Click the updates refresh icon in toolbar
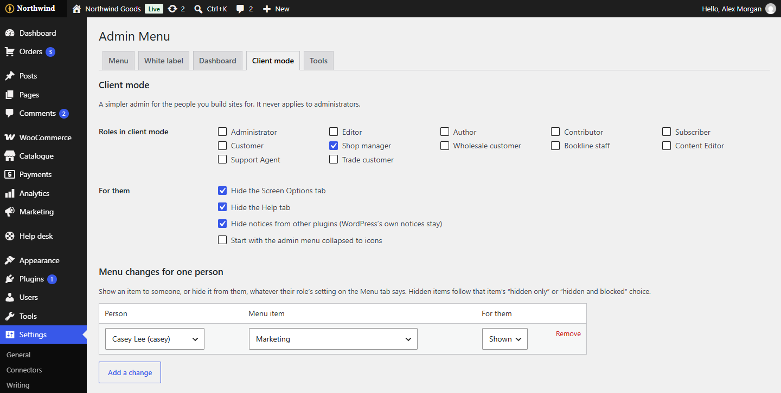Viewport: 781px width, 393px height. click(x=172, y=9)
